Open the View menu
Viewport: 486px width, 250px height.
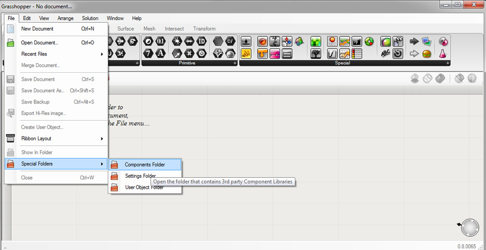pyautogui.click(x=44, y=18)
